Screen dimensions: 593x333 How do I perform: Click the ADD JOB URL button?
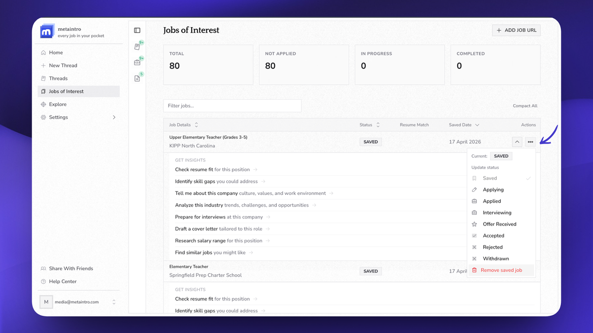[516, 30]
